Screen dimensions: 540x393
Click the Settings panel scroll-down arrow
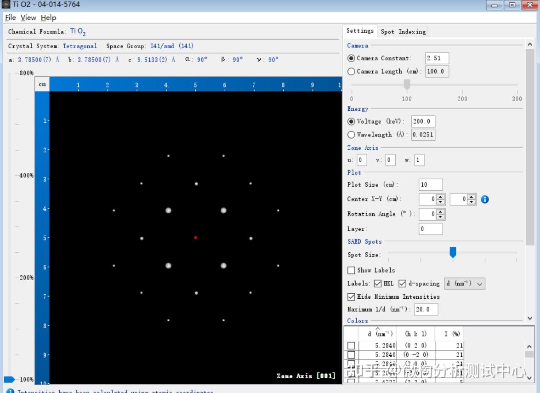pyautogui.click(x=529, y=318)
